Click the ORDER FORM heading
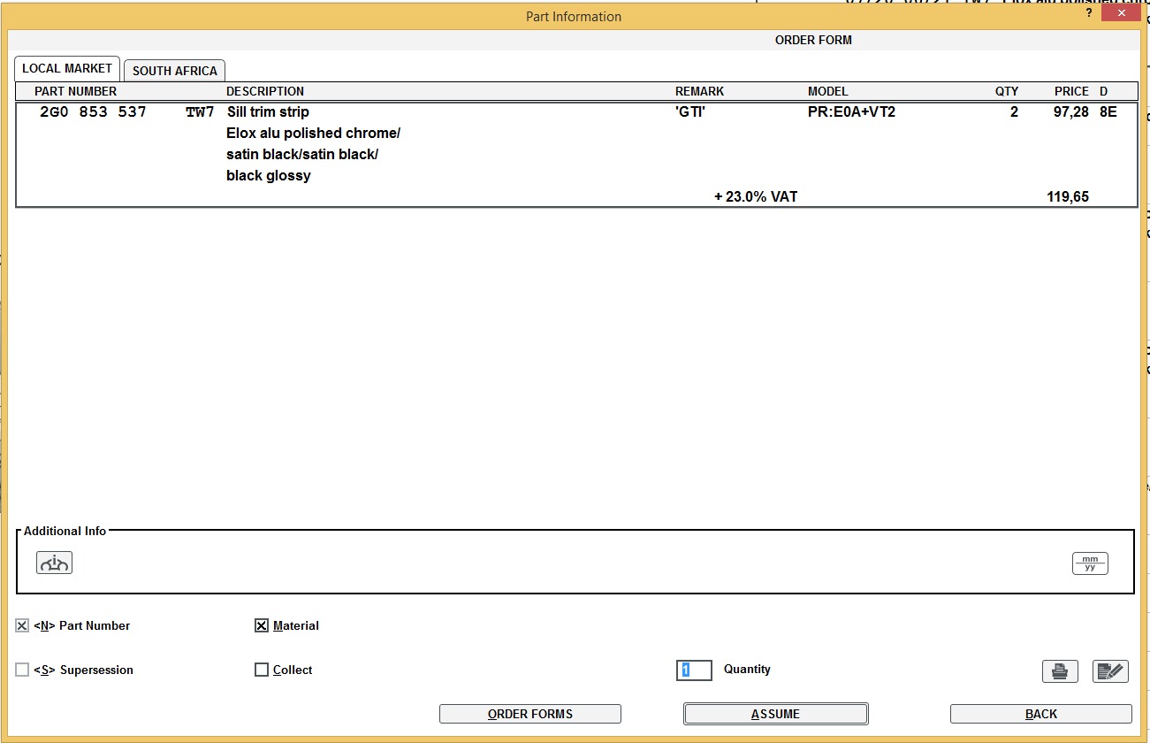The height and width of the screenshot is (743, 1150). click(813, 40)
